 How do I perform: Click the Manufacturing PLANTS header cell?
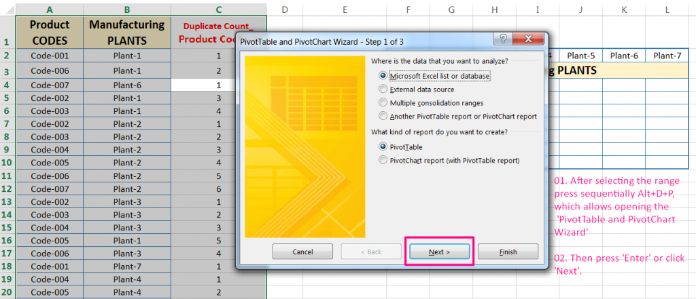pyautogui.click(x=126, y=32)
